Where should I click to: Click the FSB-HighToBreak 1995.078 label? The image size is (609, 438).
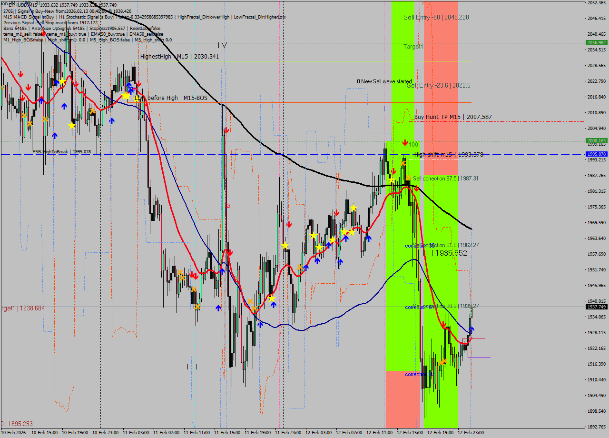coord(61,152)
